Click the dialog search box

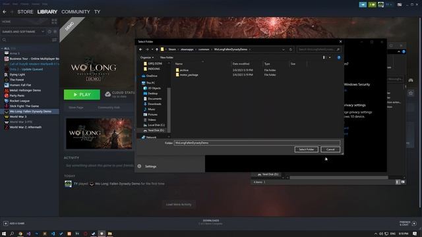(x=319, y=49)
